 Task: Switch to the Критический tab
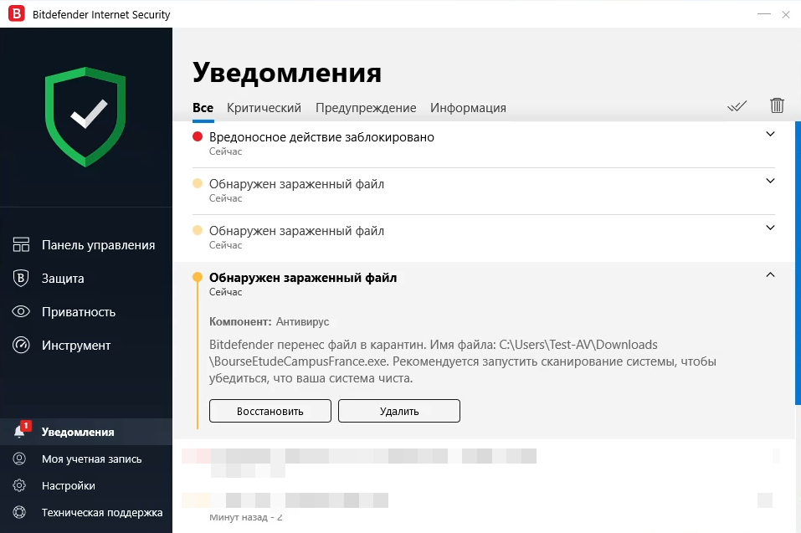pyautogui.click(x=264, y=108)
